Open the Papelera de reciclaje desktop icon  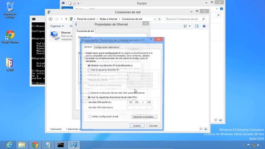pos(10,10)
